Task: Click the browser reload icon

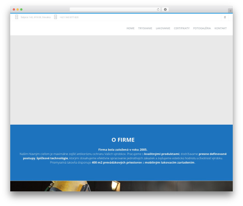Action: 158,10
